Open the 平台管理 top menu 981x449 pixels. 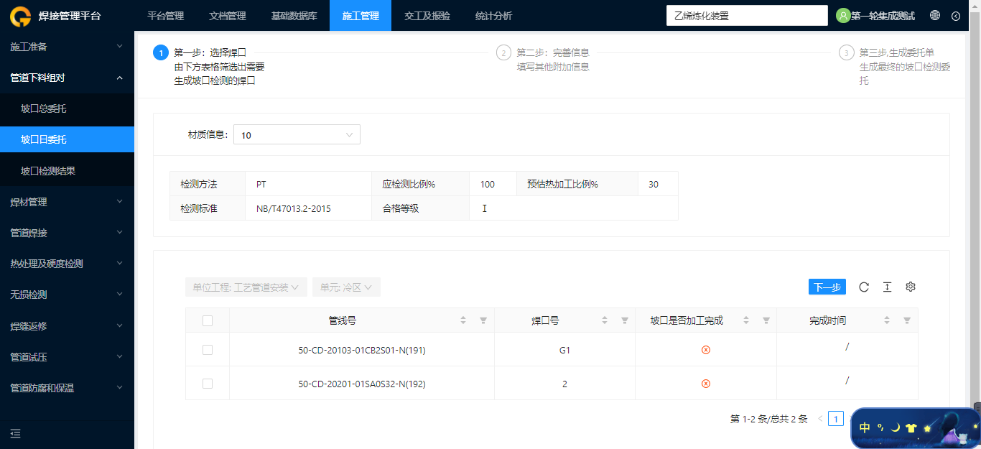[x=165, y=16]
